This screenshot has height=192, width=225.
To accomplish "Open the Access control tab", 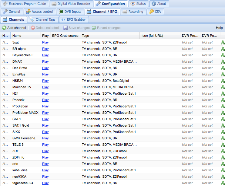I will click(x=40, y=12).
